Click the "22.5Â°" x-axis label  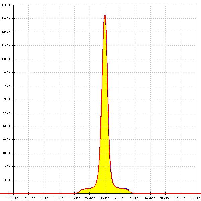(x=120, y=198)
